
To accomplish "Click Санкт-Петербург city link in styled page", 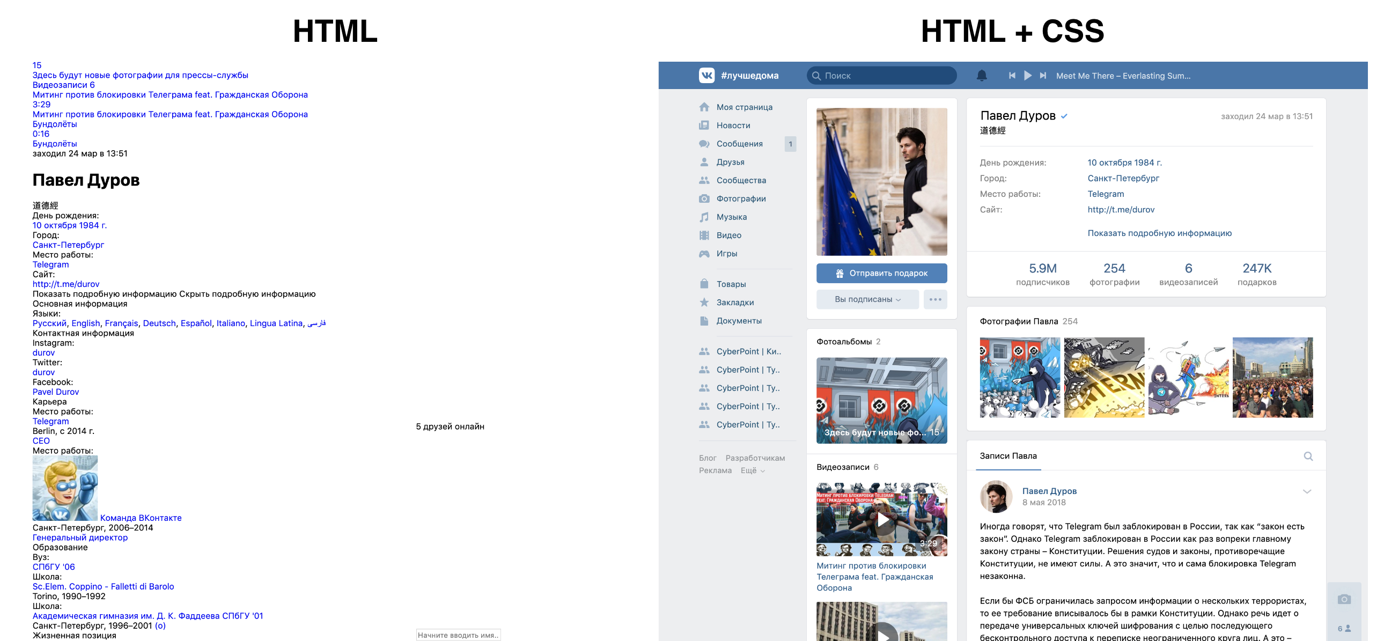I will pyautogui.click(x=1123, y=178).
